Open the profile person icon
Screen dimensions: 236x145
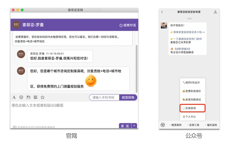coord(216,12)
